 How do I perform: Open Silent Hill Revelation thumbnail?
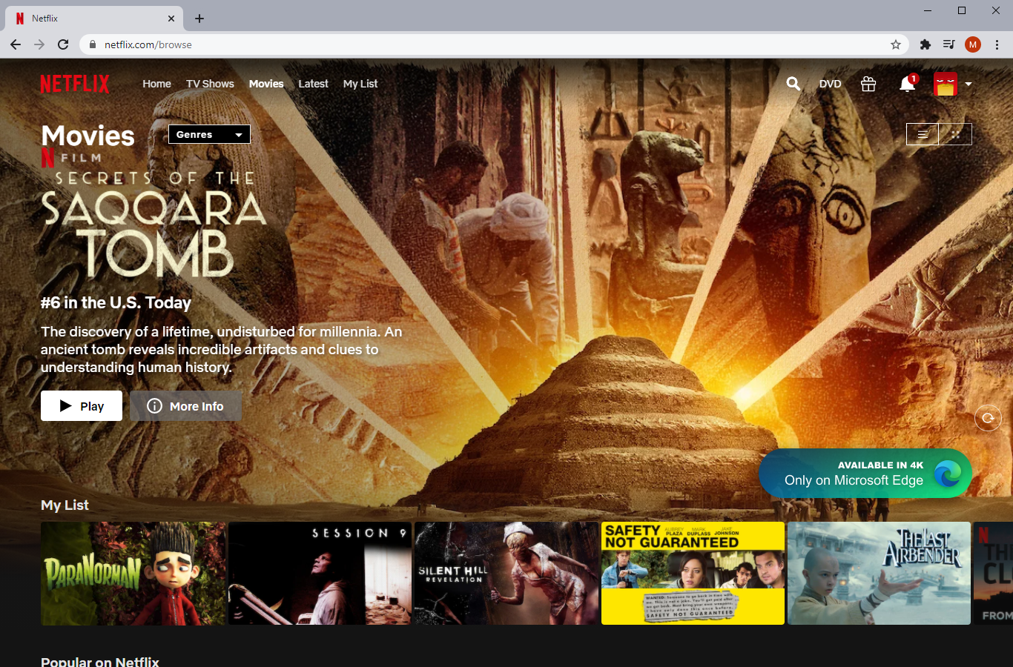(x=506, y=573)
